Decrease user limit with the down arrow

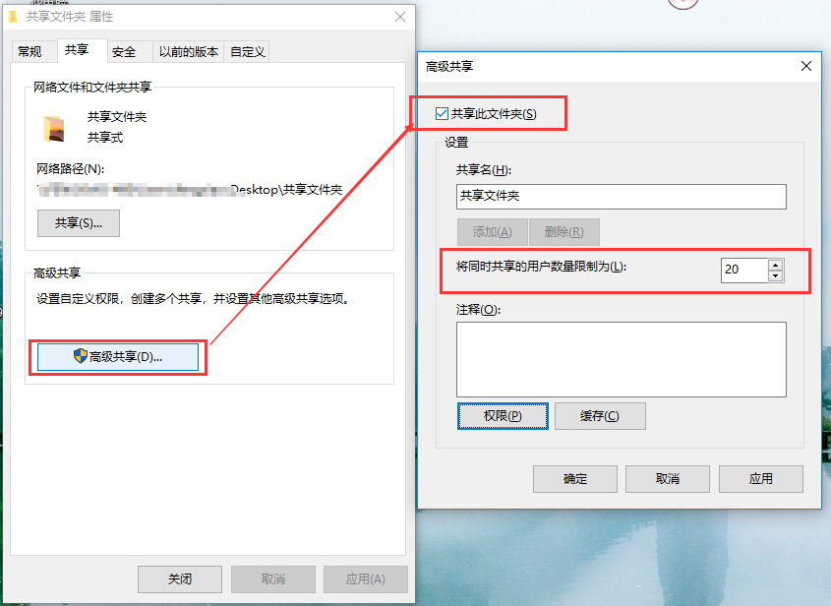[775, 276]
